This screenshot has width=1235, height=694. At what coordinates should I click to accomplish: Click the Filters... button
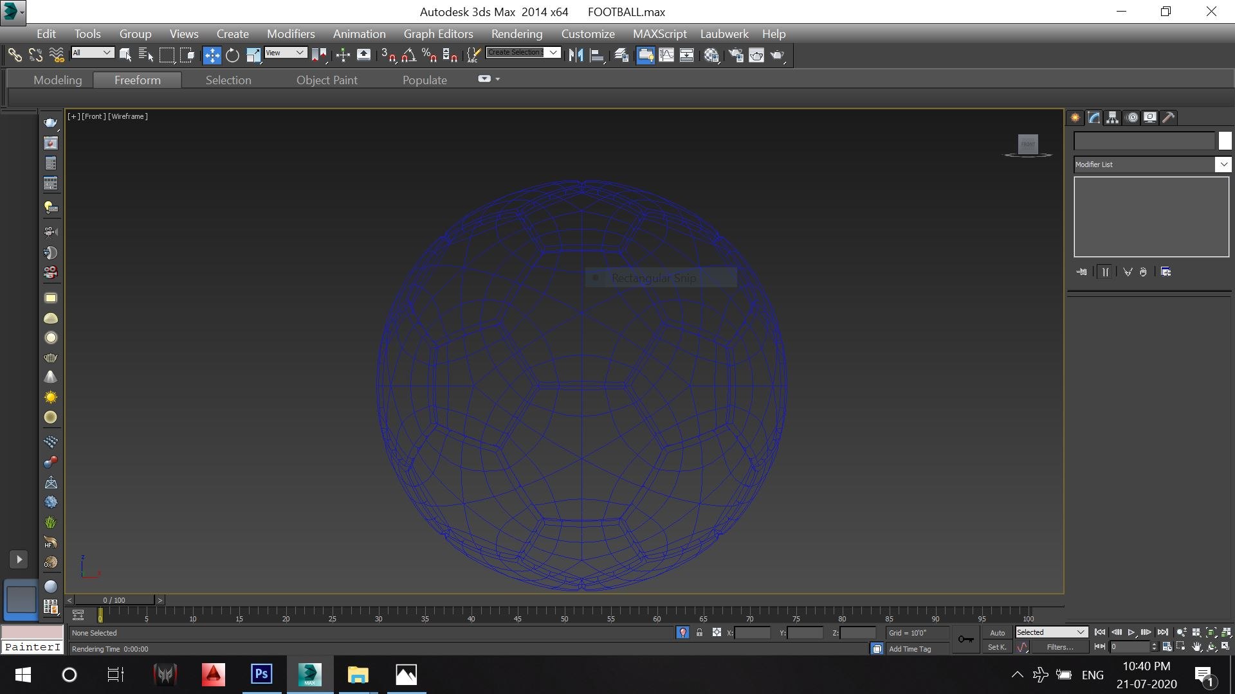click(1059, 647)
